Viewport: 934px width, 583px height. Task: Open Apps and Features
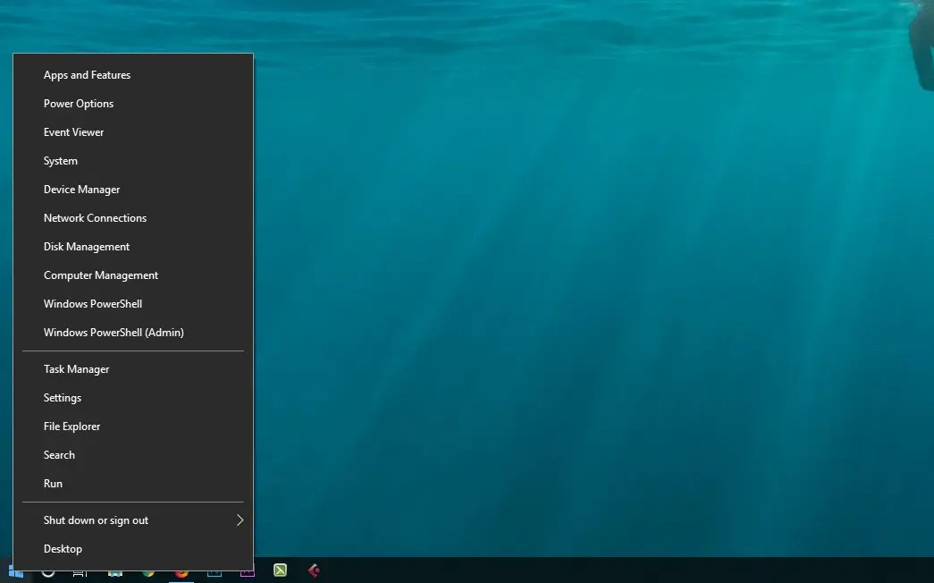pyautogui.click(x=87, y=74)
